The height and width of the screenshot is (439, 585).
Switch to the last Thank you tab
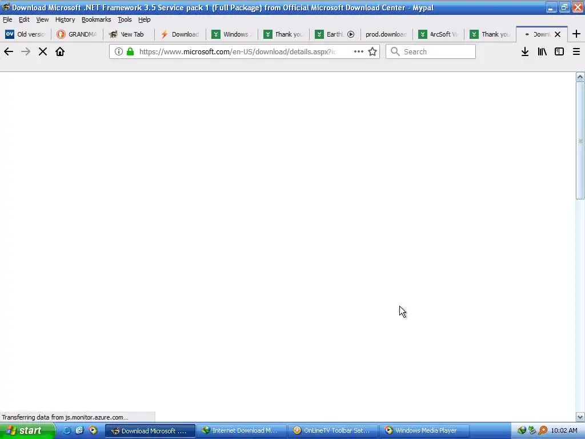coord(489,34)
